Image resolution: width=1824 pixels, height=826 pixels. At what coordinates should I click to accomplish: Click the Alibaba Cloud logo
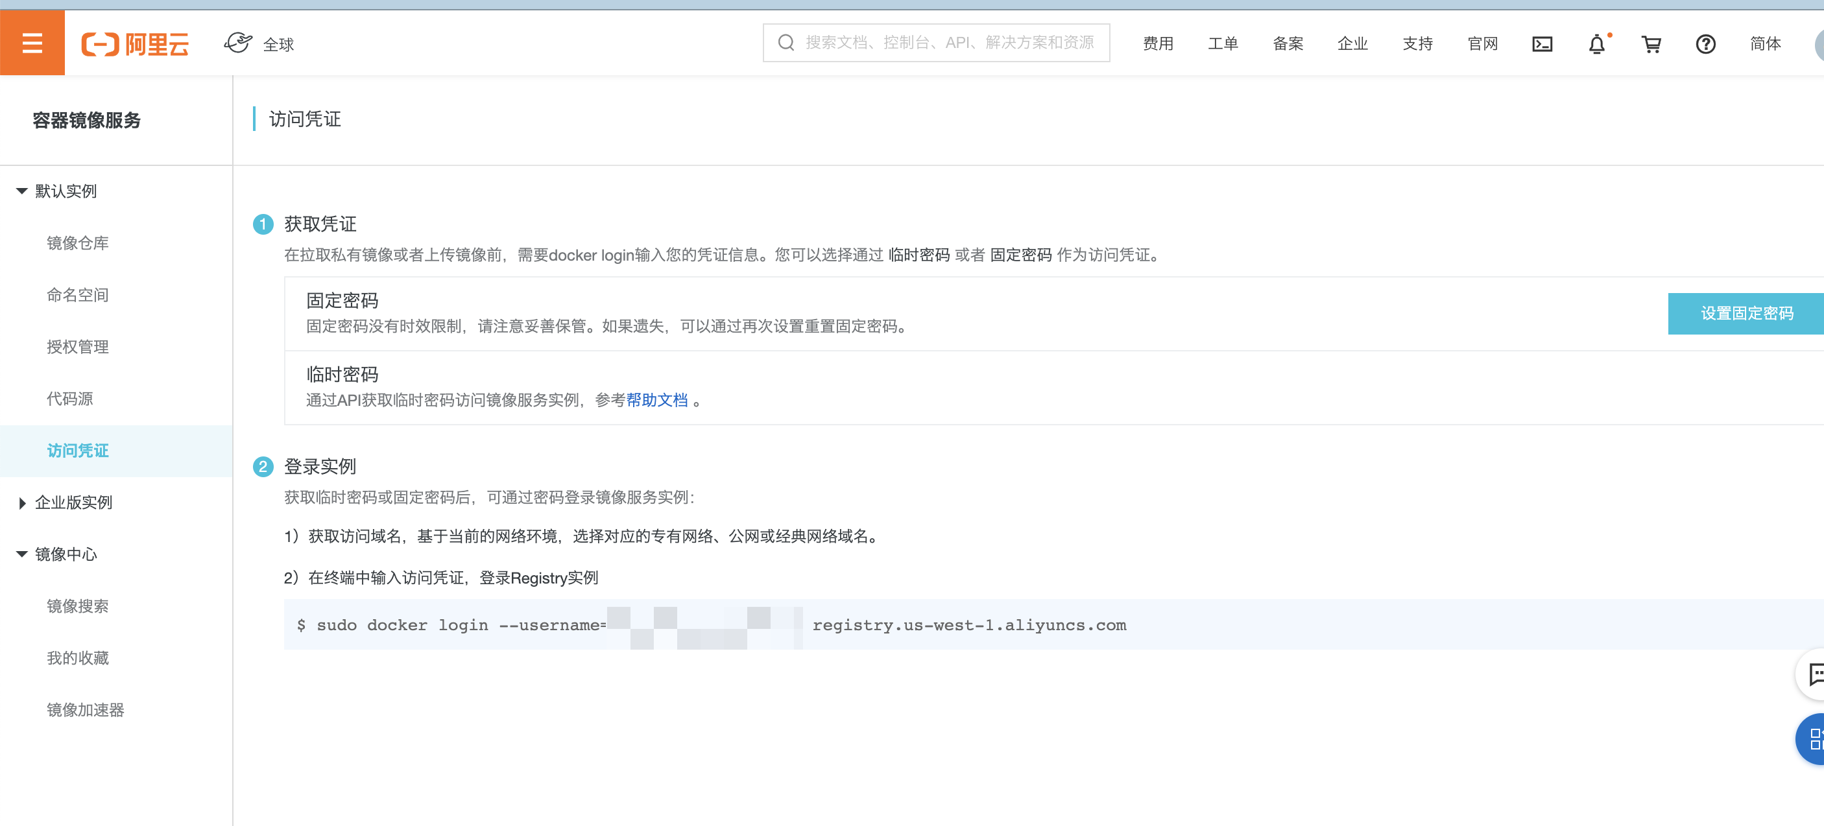pyautogui.click(x=135, y=44)
